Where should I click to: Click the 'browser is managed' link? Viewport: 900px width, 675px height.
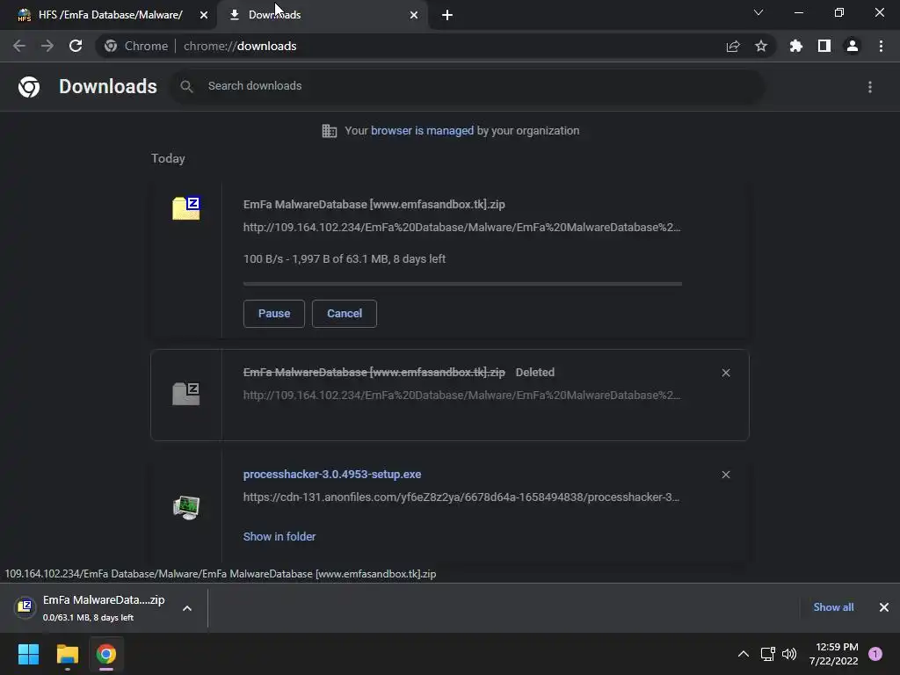423,131
